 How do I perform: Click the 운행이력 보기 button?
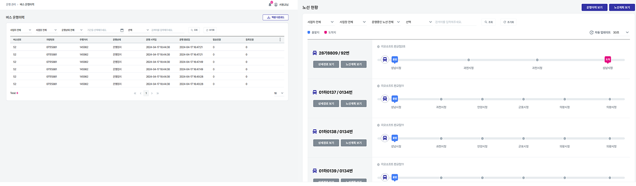coord(594,7)
